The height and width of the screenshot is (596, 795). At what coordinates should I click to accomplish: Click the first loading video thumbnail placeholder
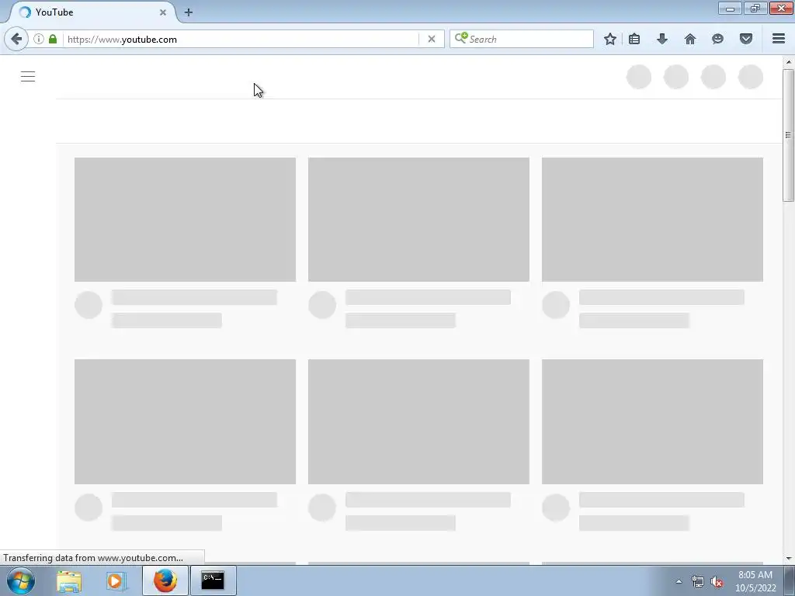(x=185, y=220)
